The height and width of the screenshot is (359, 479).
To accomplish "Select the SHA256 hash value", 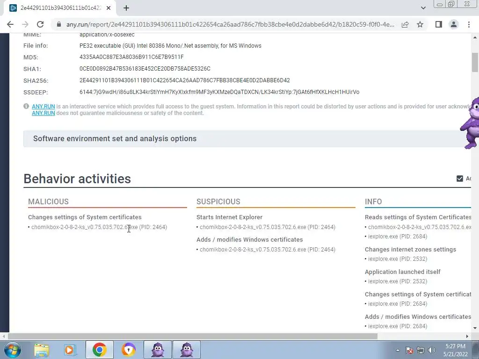I will [184, 80].
